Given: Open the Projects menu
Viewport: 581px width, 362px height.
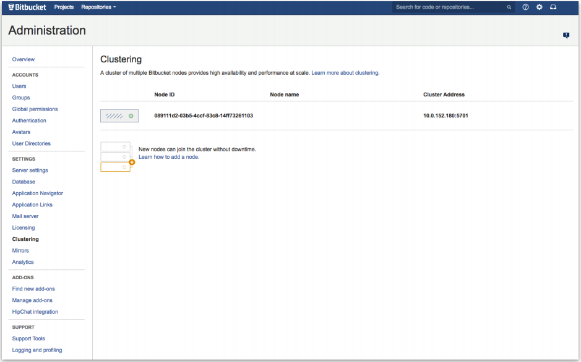Looking at the screenshot, I should pos(64,7).
